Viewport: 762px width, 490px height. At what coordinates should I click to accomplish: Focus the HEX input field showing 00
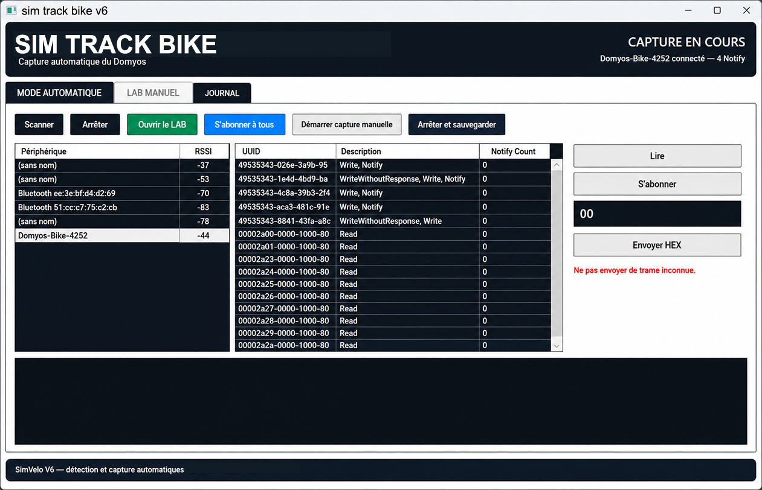coord(657,214)
